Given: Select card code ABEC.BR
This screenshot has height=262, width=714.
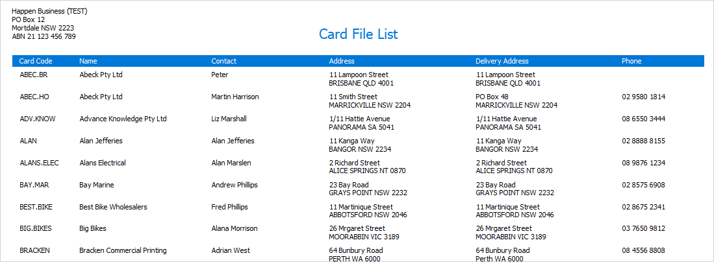Looking at the screenshot, I should click(x=34, y=75).
